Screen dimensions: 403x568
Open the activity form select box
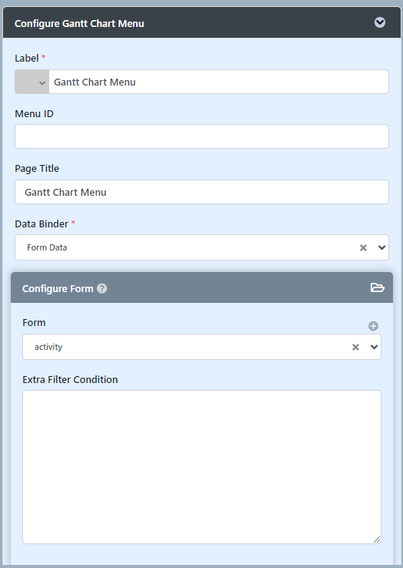pyautogui.click(x=201, y=347)
